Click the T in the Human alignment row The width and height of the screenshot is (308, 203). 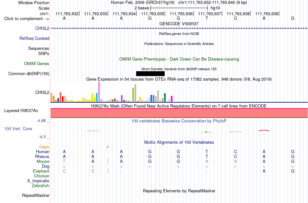(x=207, y=152)
